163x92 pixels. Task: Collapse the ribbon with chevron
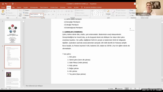click(x=161, y=18)
